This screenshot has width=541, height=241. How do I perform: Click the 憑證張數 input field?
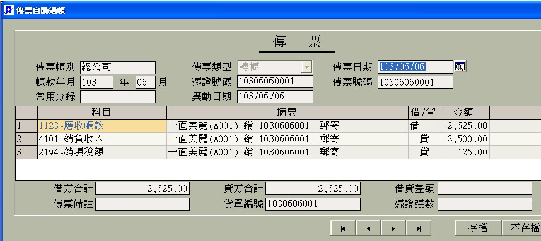click(485, 204)
